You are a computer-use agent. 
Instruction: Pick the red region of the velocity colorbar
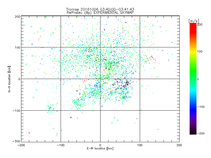193,28
